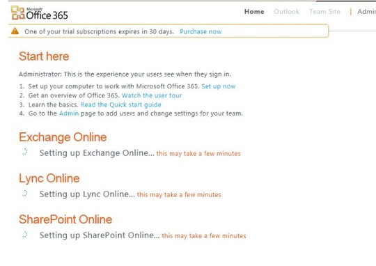Click the Admin link in step 4
The height and width of the screenshot is (266, 376).
pos(69,114)
